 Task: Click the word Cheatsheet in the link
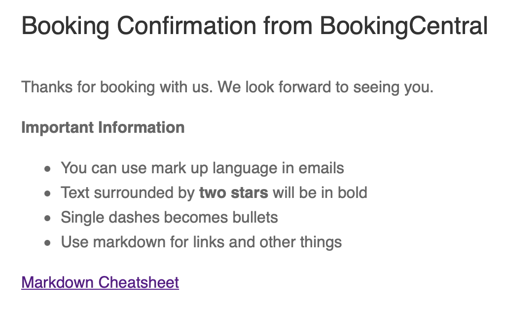click(139, 282)
